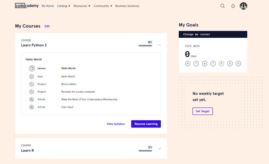Click the Learn Python 3 progress bar
This screenshot has width=269, height=164.
tap(145, 46)
